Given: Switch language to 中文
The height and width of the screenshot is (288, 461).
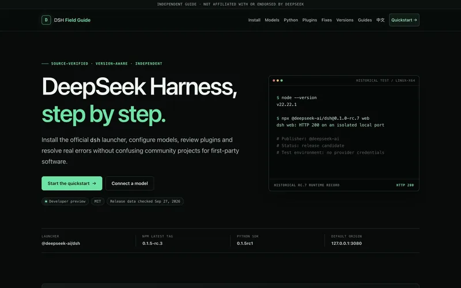Looking at the screenshot, I should click(380, 20).
